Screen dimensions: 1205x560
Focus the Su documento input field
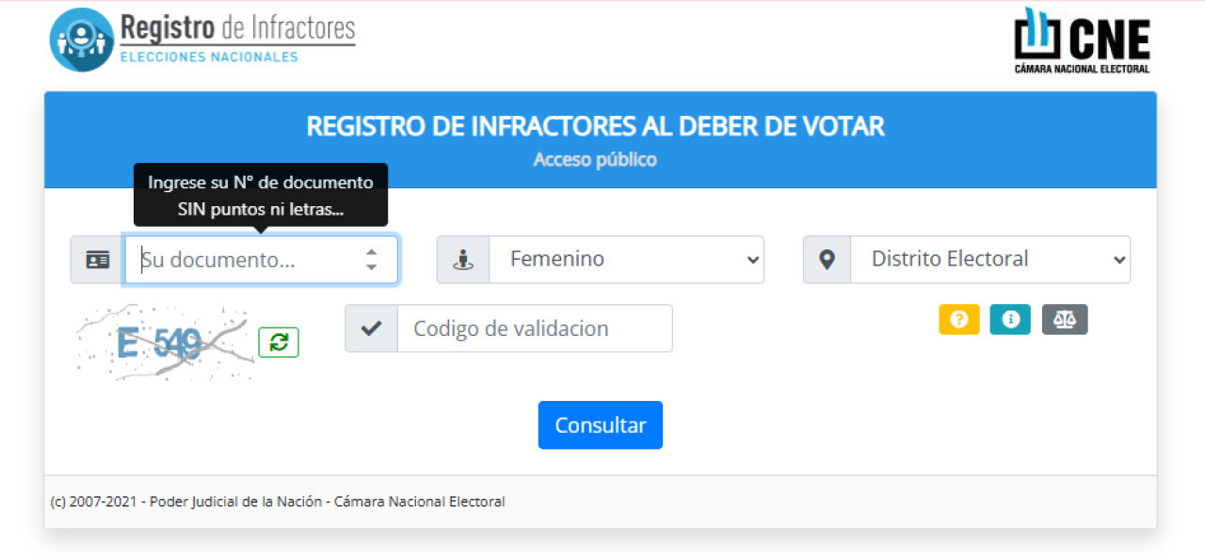(245, 260)
